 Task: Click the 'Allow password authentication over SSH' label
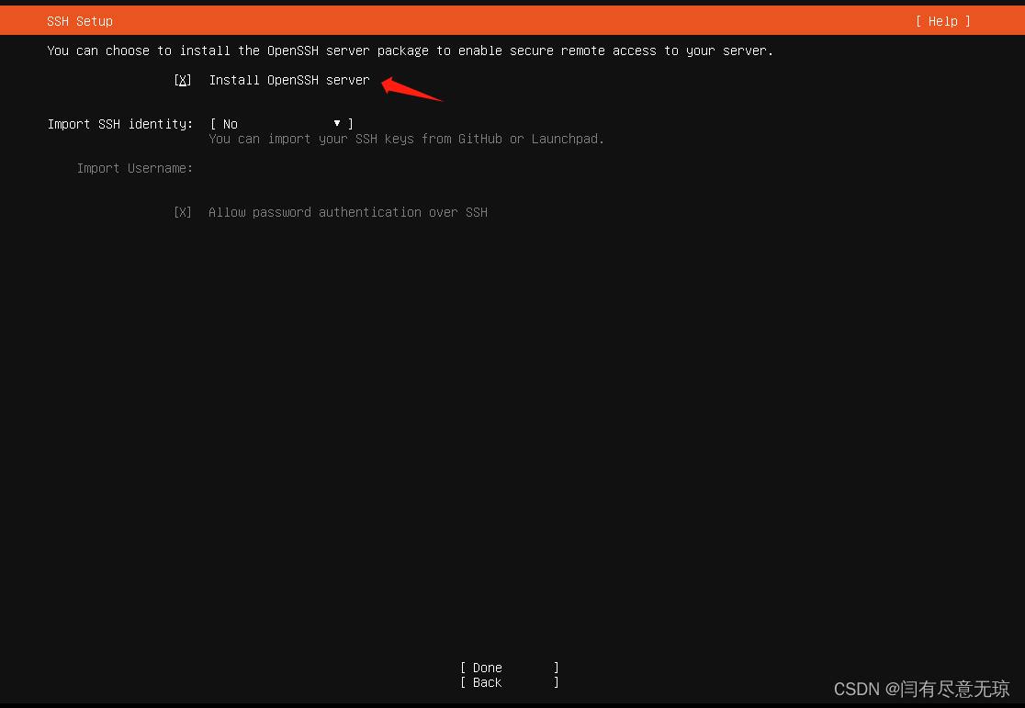click(x=348, y=212)
